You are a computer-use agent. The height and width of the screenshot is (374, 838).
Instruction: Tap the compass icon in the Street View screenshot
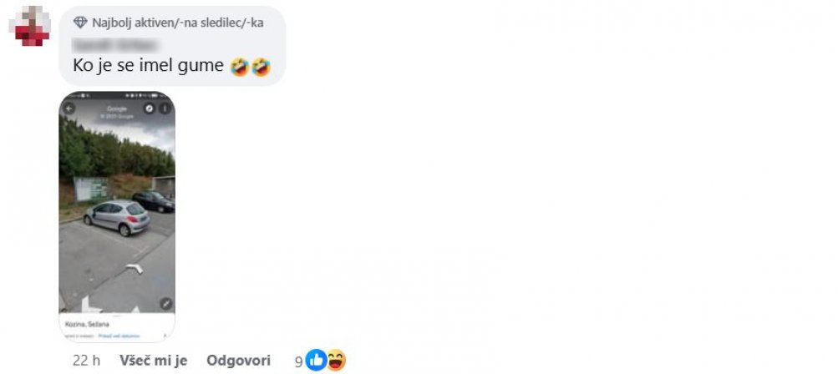[x=149, y=109]
